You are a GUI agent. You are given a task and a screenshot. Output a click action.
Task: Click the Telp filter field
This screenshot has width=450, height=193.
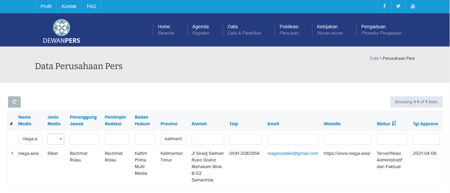245,139
